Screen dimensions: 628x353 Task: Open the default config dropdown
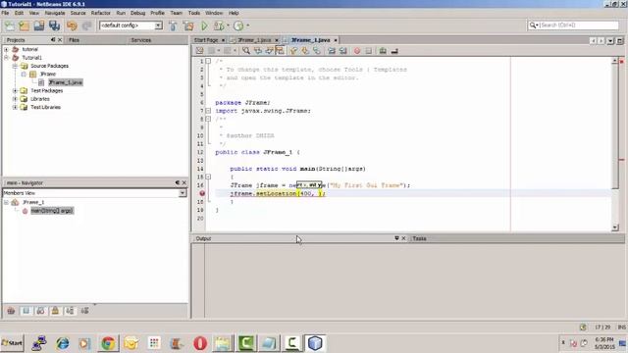click(x=158, y=25)
